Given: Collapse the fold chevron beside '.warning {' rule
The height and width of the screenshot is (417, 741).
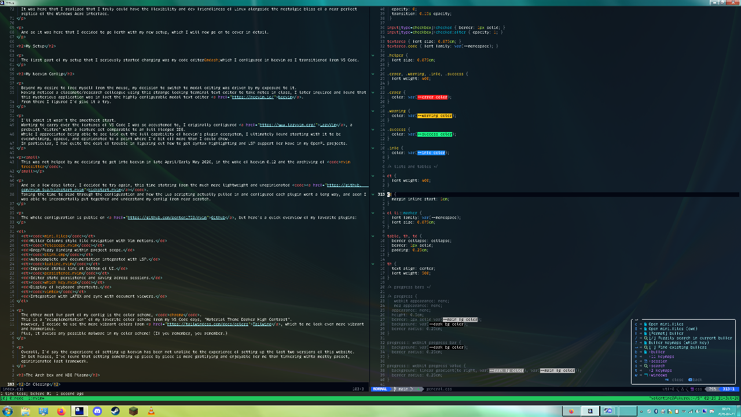Looking at the screenshot, I should (x=374, y=111).
